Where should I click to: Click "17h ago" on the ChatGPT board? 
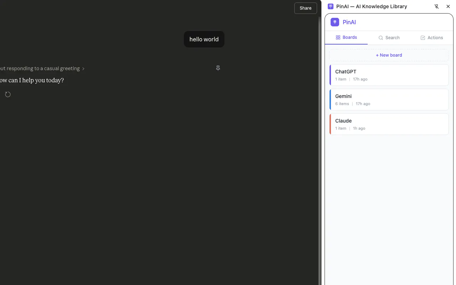pos(360,79)
